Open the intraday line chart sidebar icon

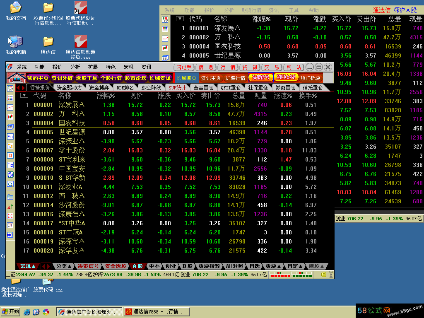pos(10,108)
